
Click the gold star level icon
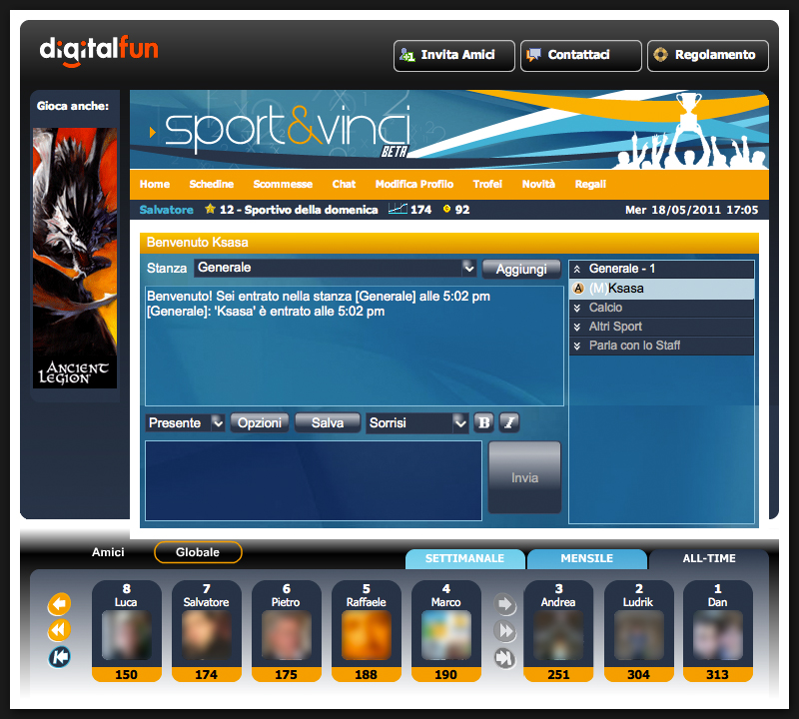(x=210, y=209)
